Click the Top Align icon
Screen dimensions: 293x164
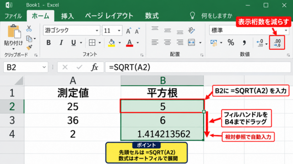(155, 28)
